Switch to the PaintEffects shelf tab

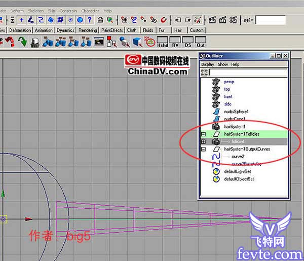[112, 30]
